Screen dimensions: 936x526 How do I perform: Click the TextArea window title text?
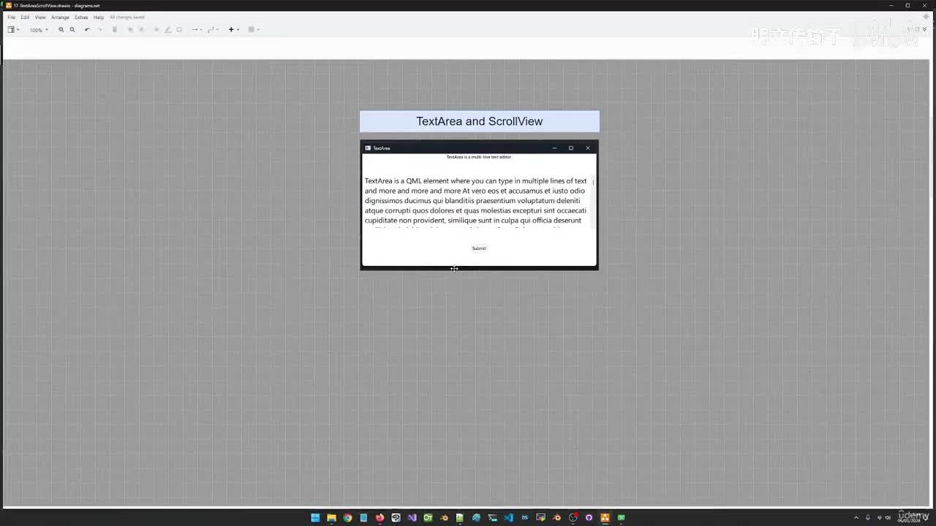pyautogui.click(x=382, y=148)
